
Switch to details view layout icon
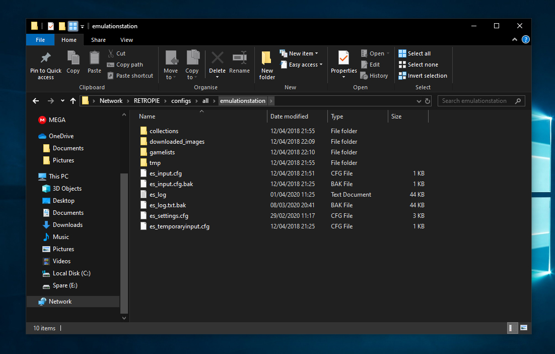512,328
